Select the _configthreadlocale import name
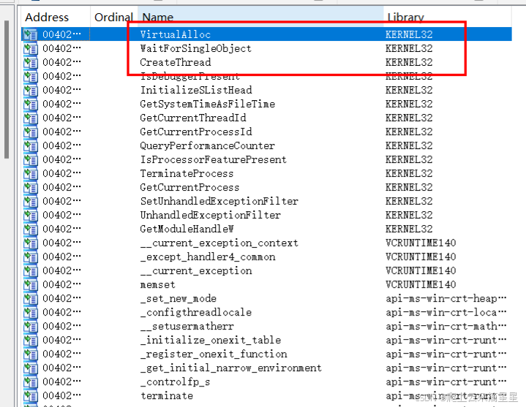The width and height of the screenshot is (526, 407). (x=196, y=313)
